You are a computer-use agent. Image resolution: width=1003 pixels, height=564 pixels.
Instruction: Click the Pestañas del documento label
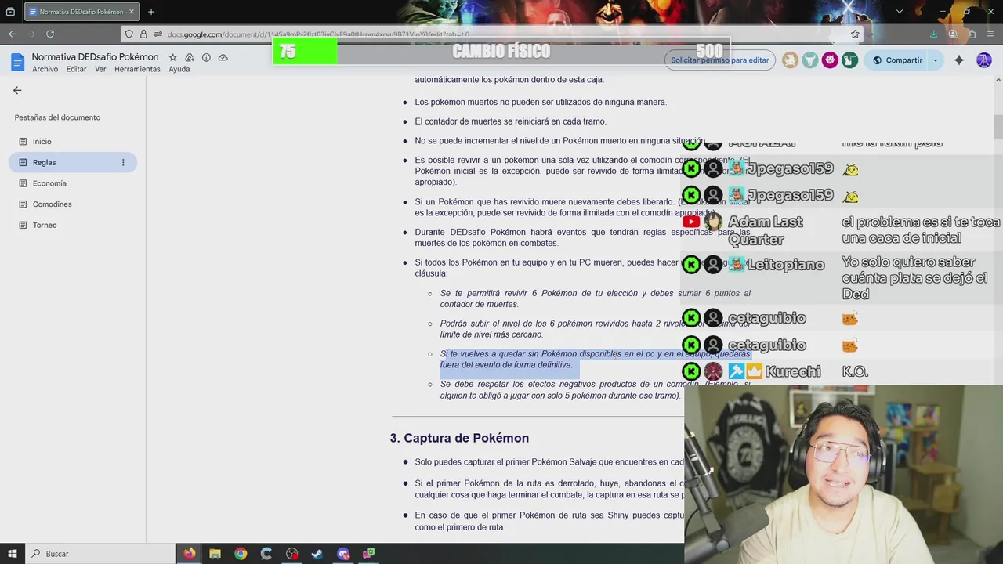57,117
